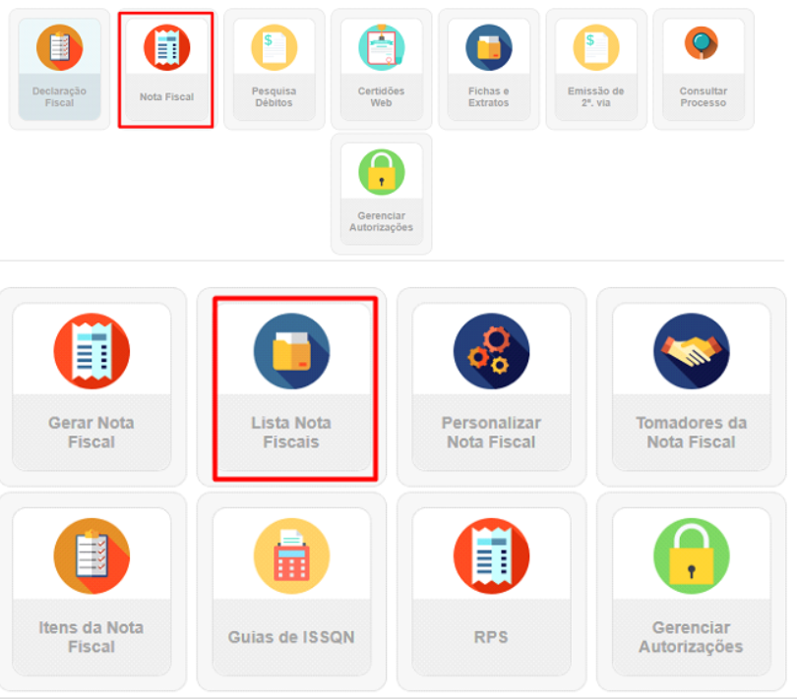Click the RPS receipt icon
This screenshot has height=699, width=797.
tap(491, 555)
